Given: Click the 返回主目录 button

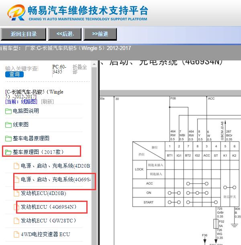Looking at the screenshot, I should [23, 34].
